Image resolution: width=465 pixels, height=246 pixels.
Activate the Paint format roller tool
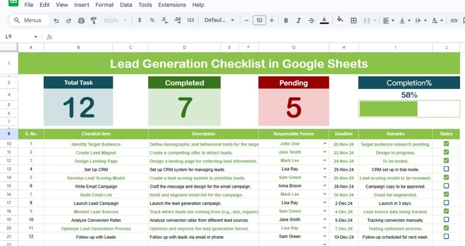pyautogui.click(x=93, y=21)
